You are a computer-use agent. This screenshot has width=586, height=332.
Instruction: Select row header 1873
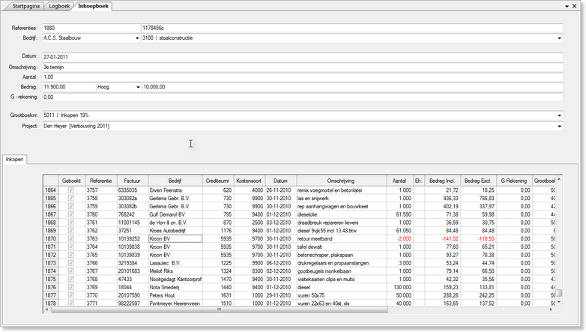tap(51, 263)
